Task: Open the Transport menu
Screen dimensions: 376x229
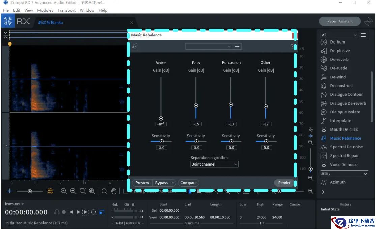Action: point(66,10)
